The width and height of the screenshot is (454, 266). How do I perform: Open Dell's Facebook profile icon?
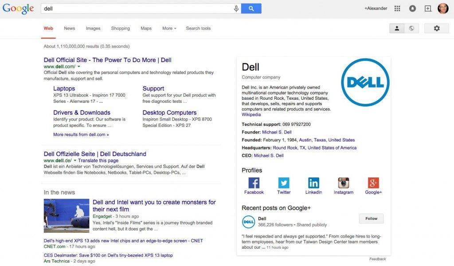click(x=254, y=183)
